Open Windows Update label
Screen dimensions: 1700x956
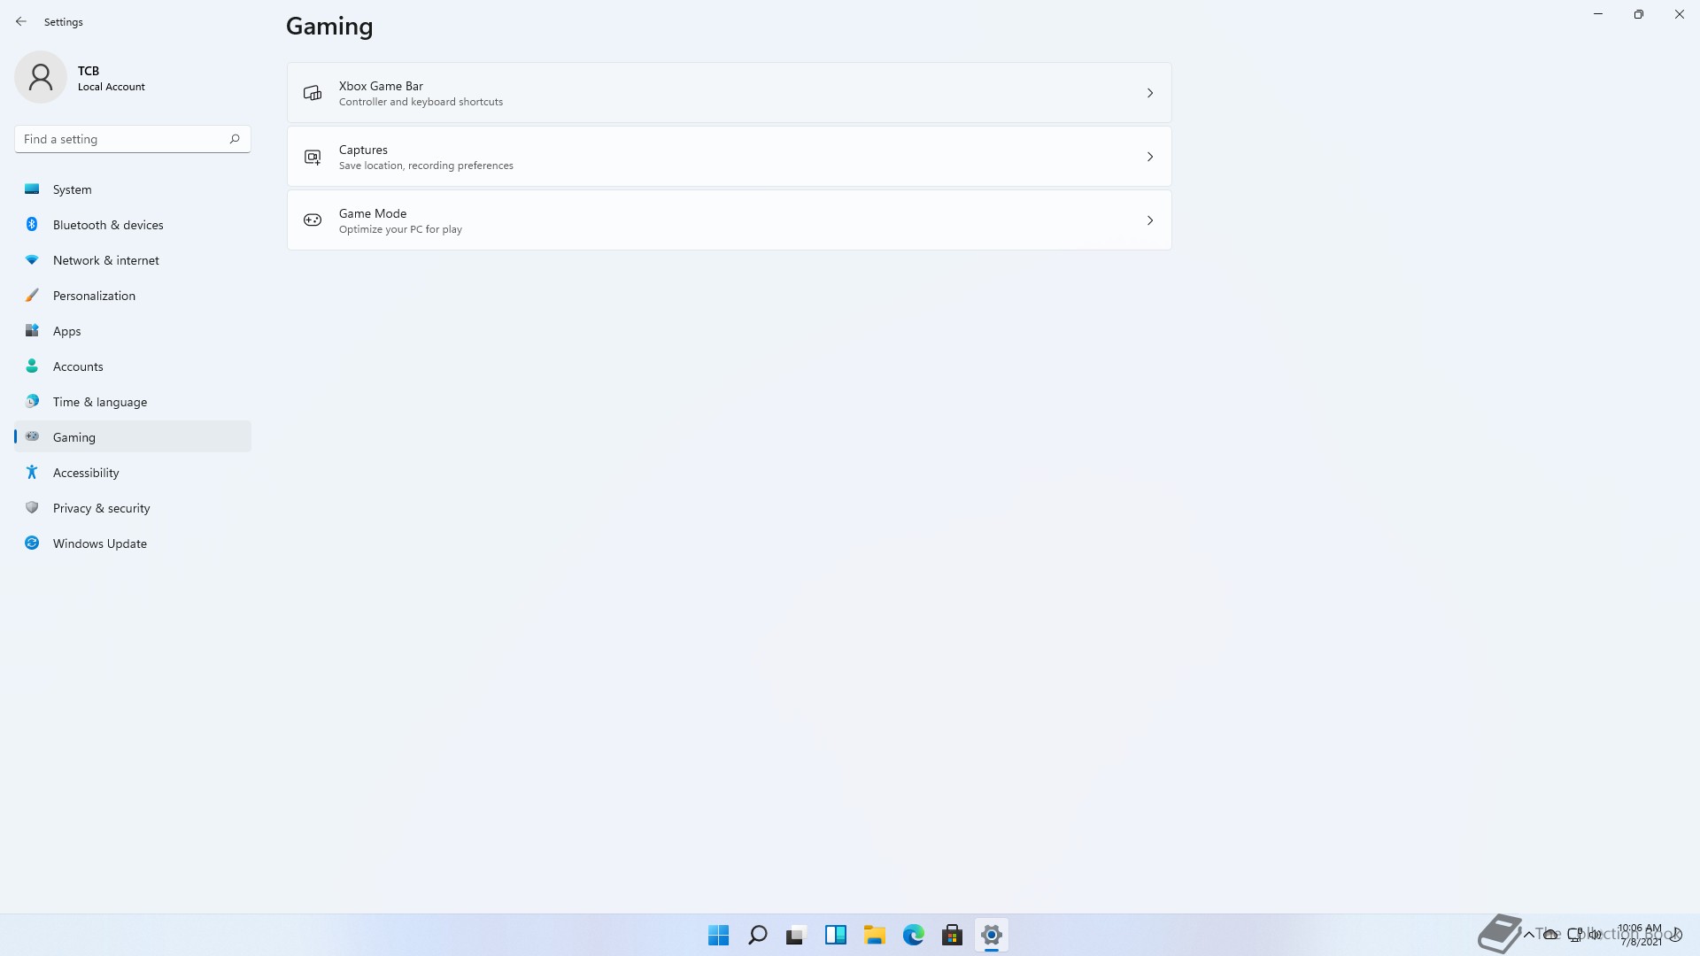100,544
